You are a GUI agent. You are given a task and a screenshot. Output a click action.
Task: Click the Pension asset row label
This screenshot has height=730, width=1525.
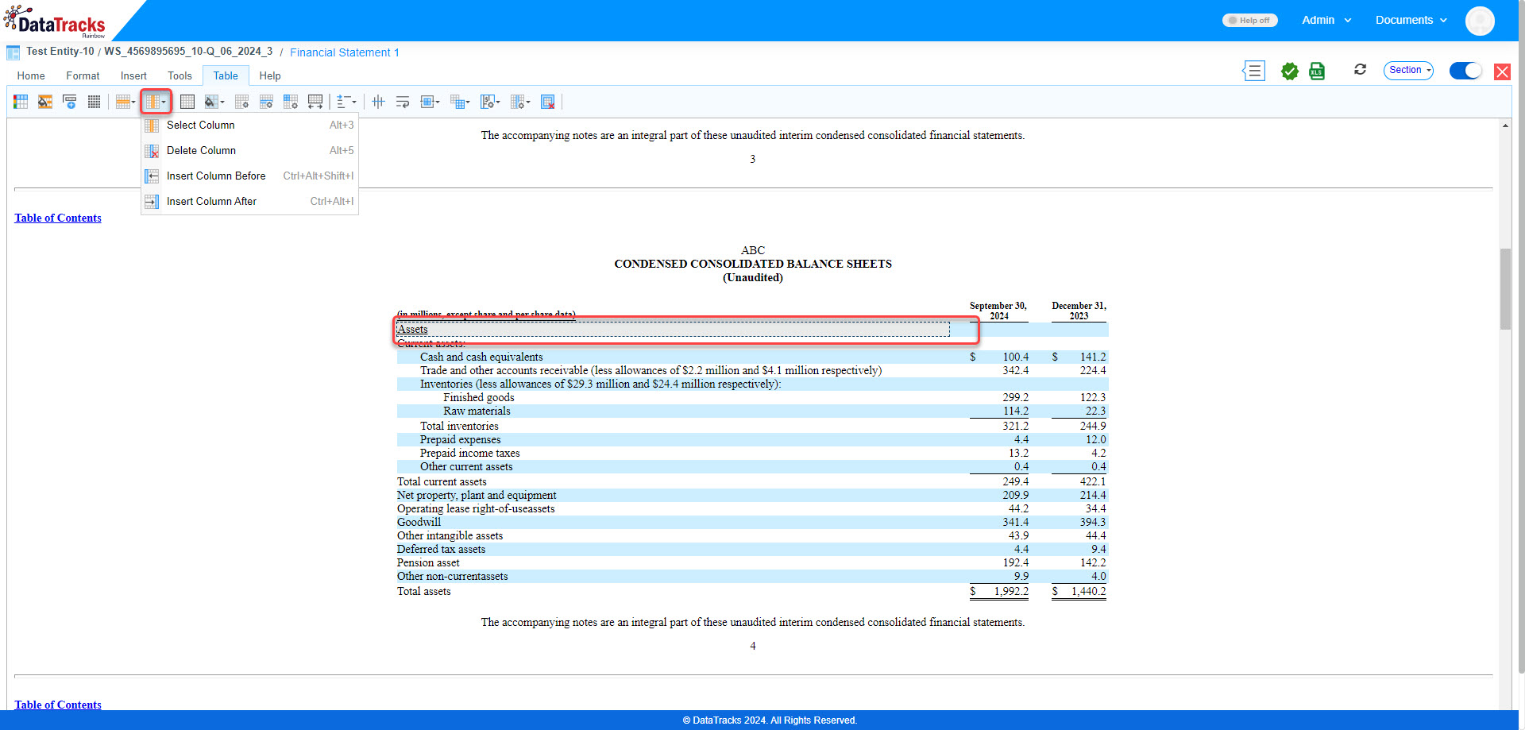[x=428, y=562]
